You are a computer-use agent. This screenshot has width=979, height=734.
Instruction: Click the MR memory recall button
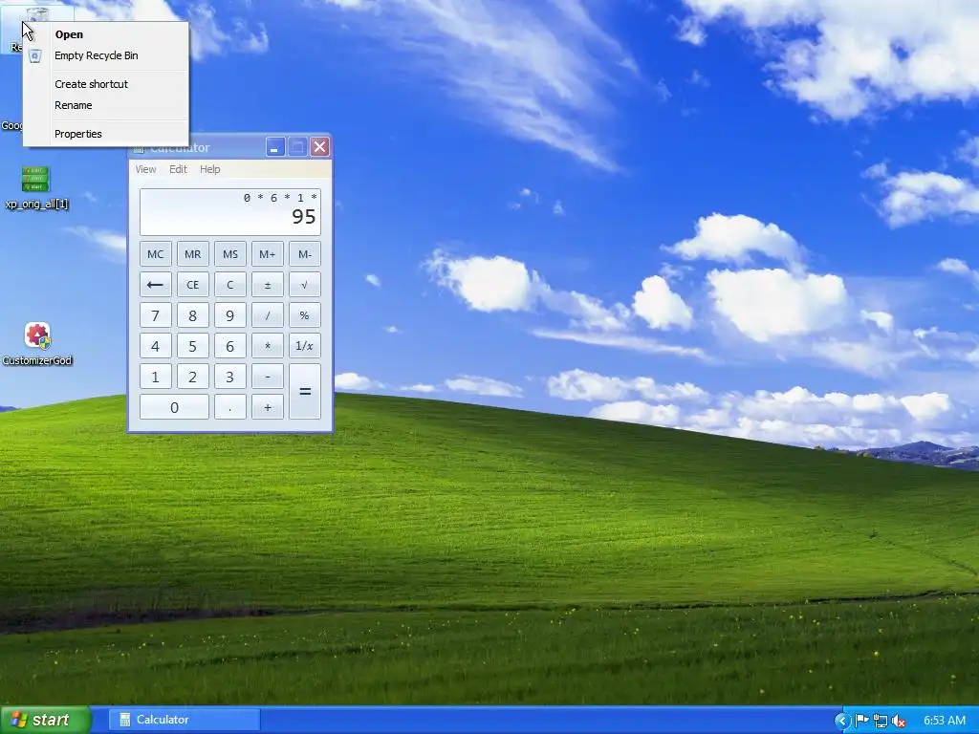193,254
